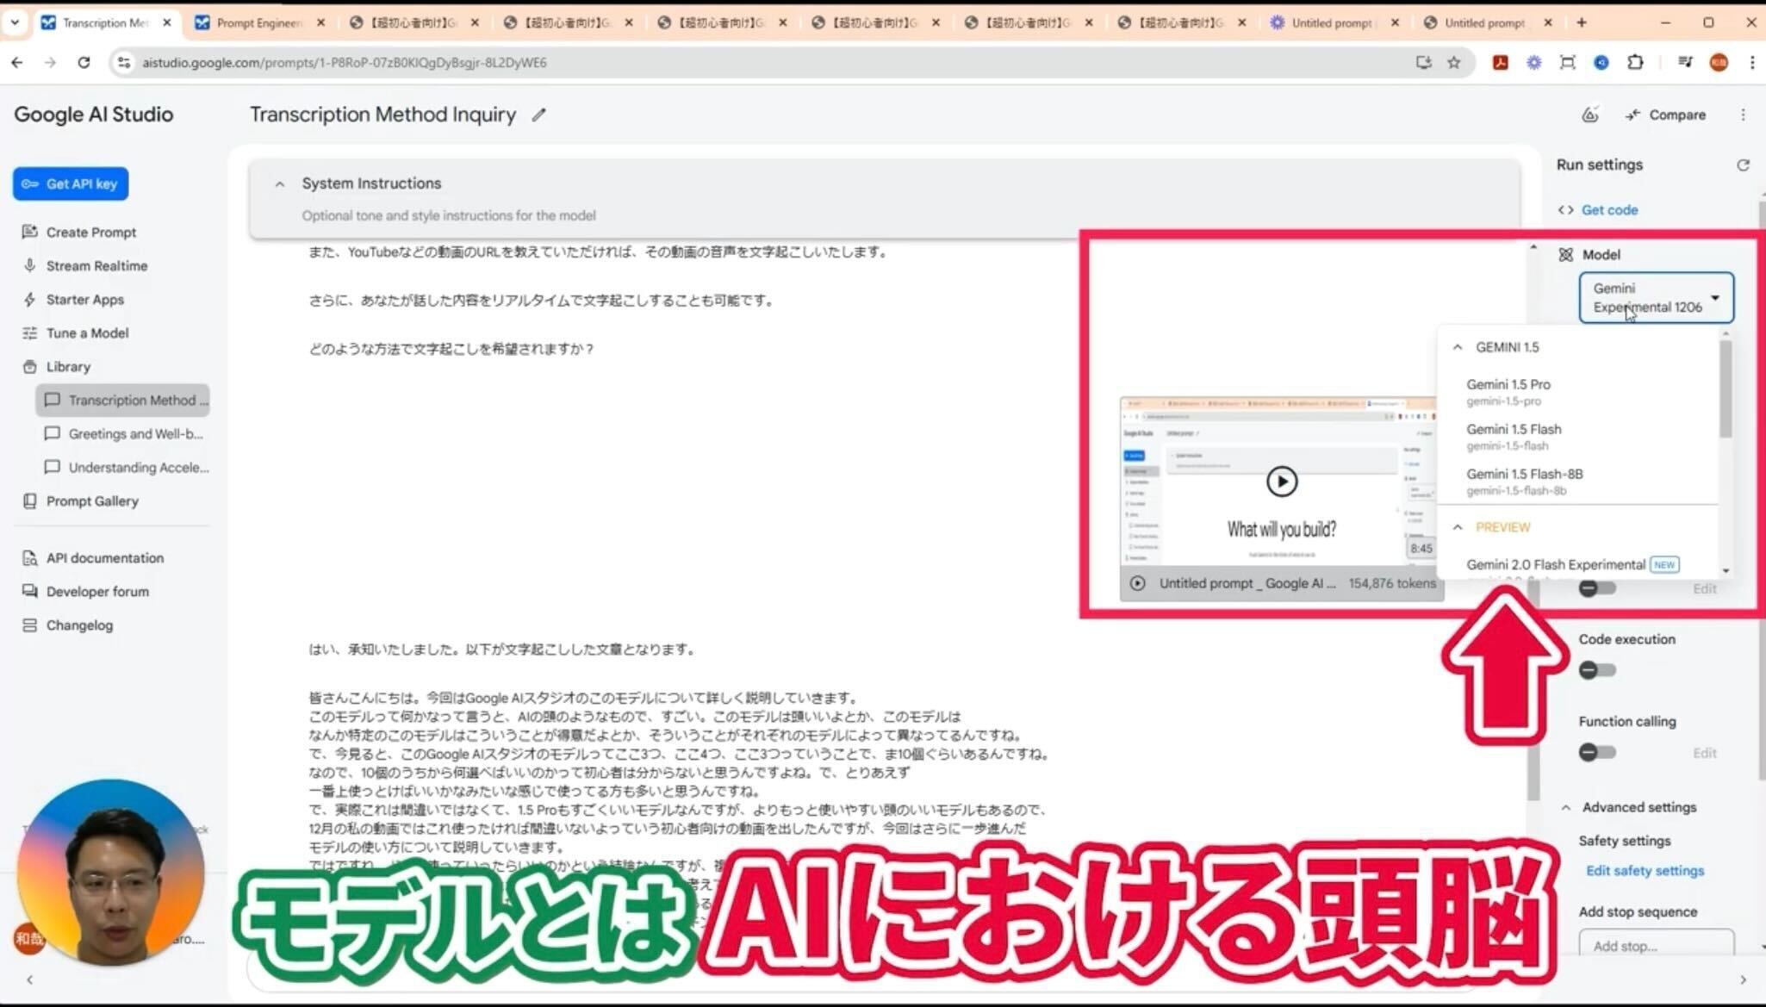Open the Gemini Experimental 1206 model dropdown

pos(1654,298)
